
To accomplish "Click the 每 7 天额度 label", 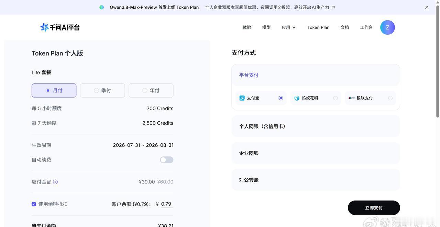I will (x=44, y=123).
